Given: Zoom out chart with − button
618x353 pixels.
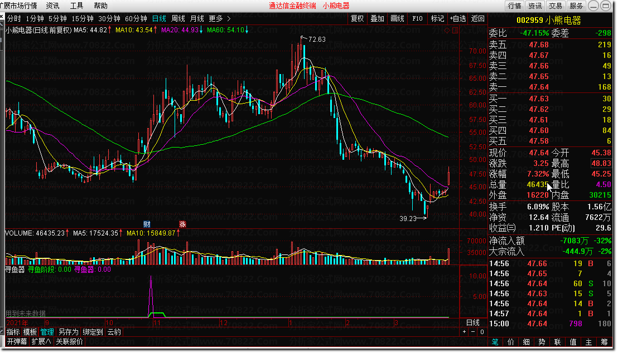Looking at the screenshot, I should tap(473, 332).
